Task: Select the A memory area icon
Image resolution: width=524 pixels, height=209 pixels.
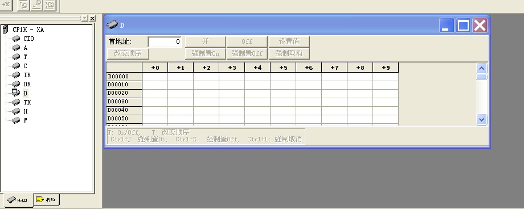Action: [x=16, y=48]
